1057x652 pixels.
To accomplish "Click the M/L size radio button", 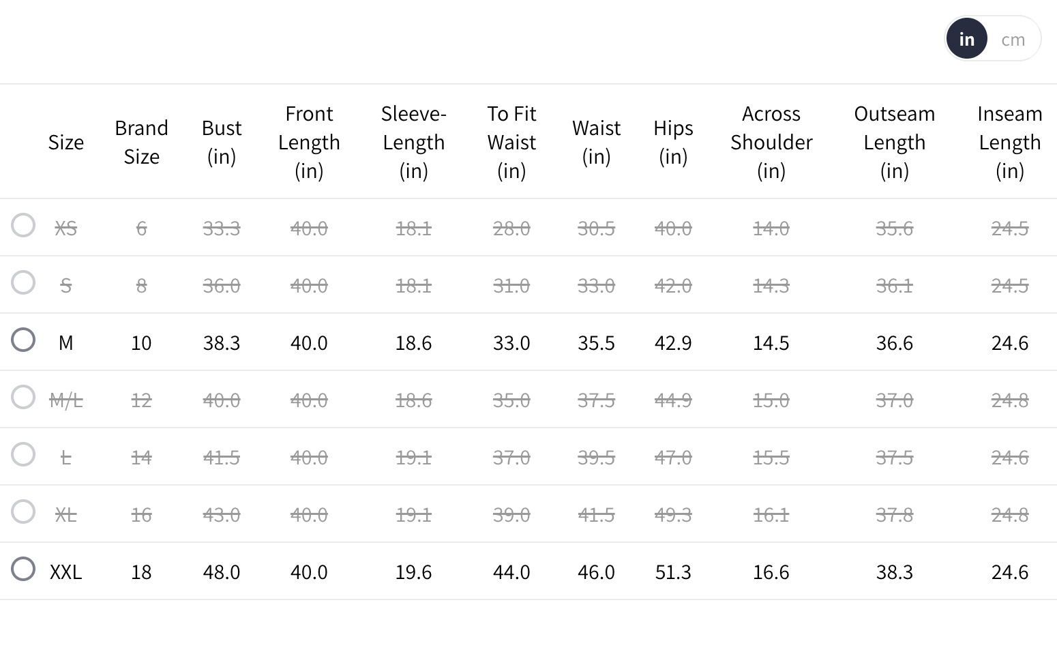I will point(23,397).
